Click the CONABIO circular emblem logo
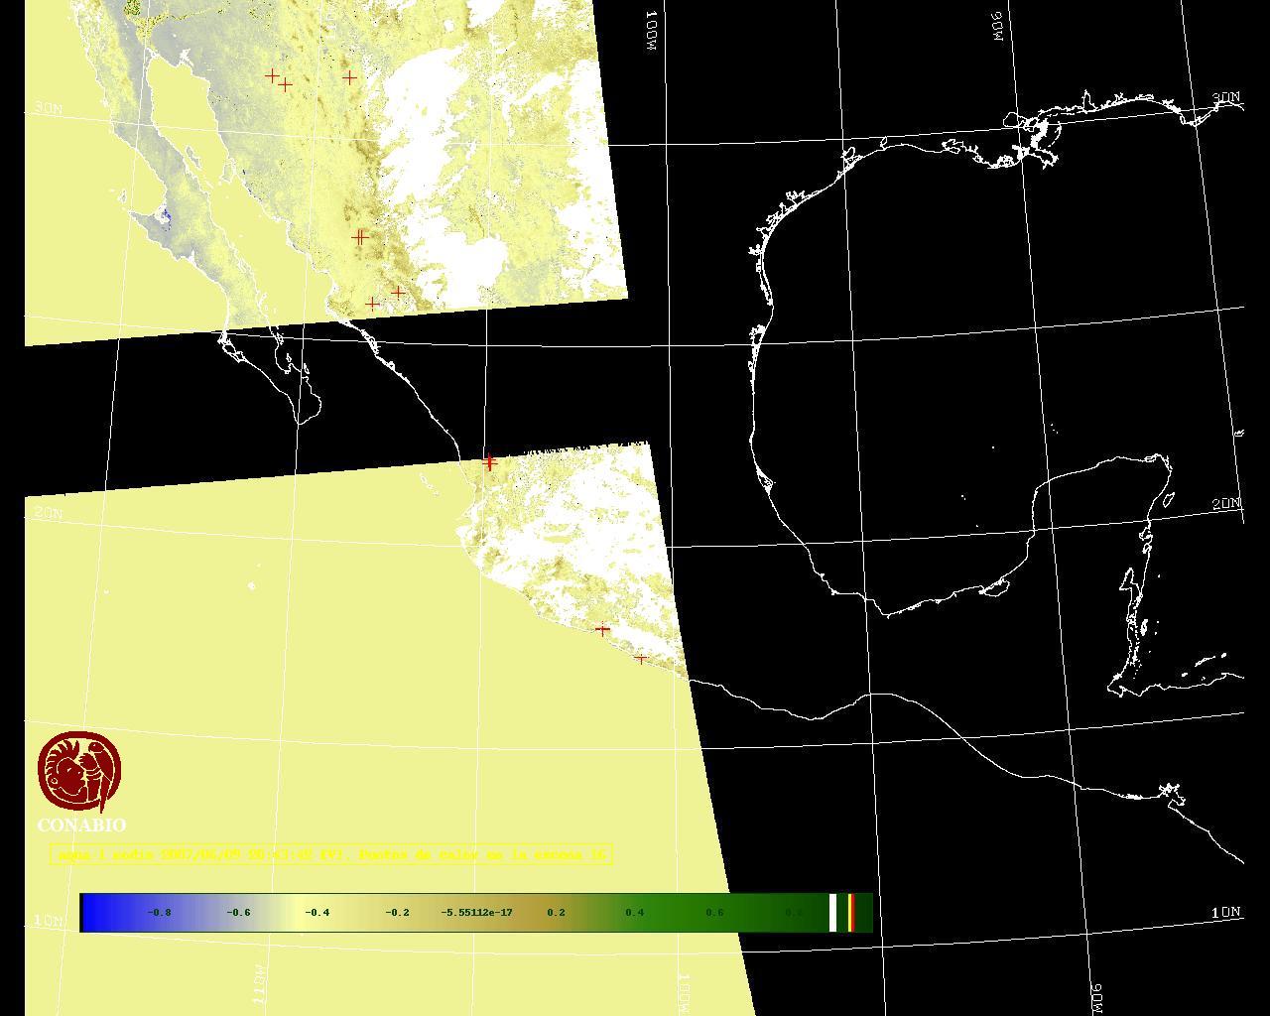The height and width of the screenshot is (1016, 1270). click(x=80, y=772)
